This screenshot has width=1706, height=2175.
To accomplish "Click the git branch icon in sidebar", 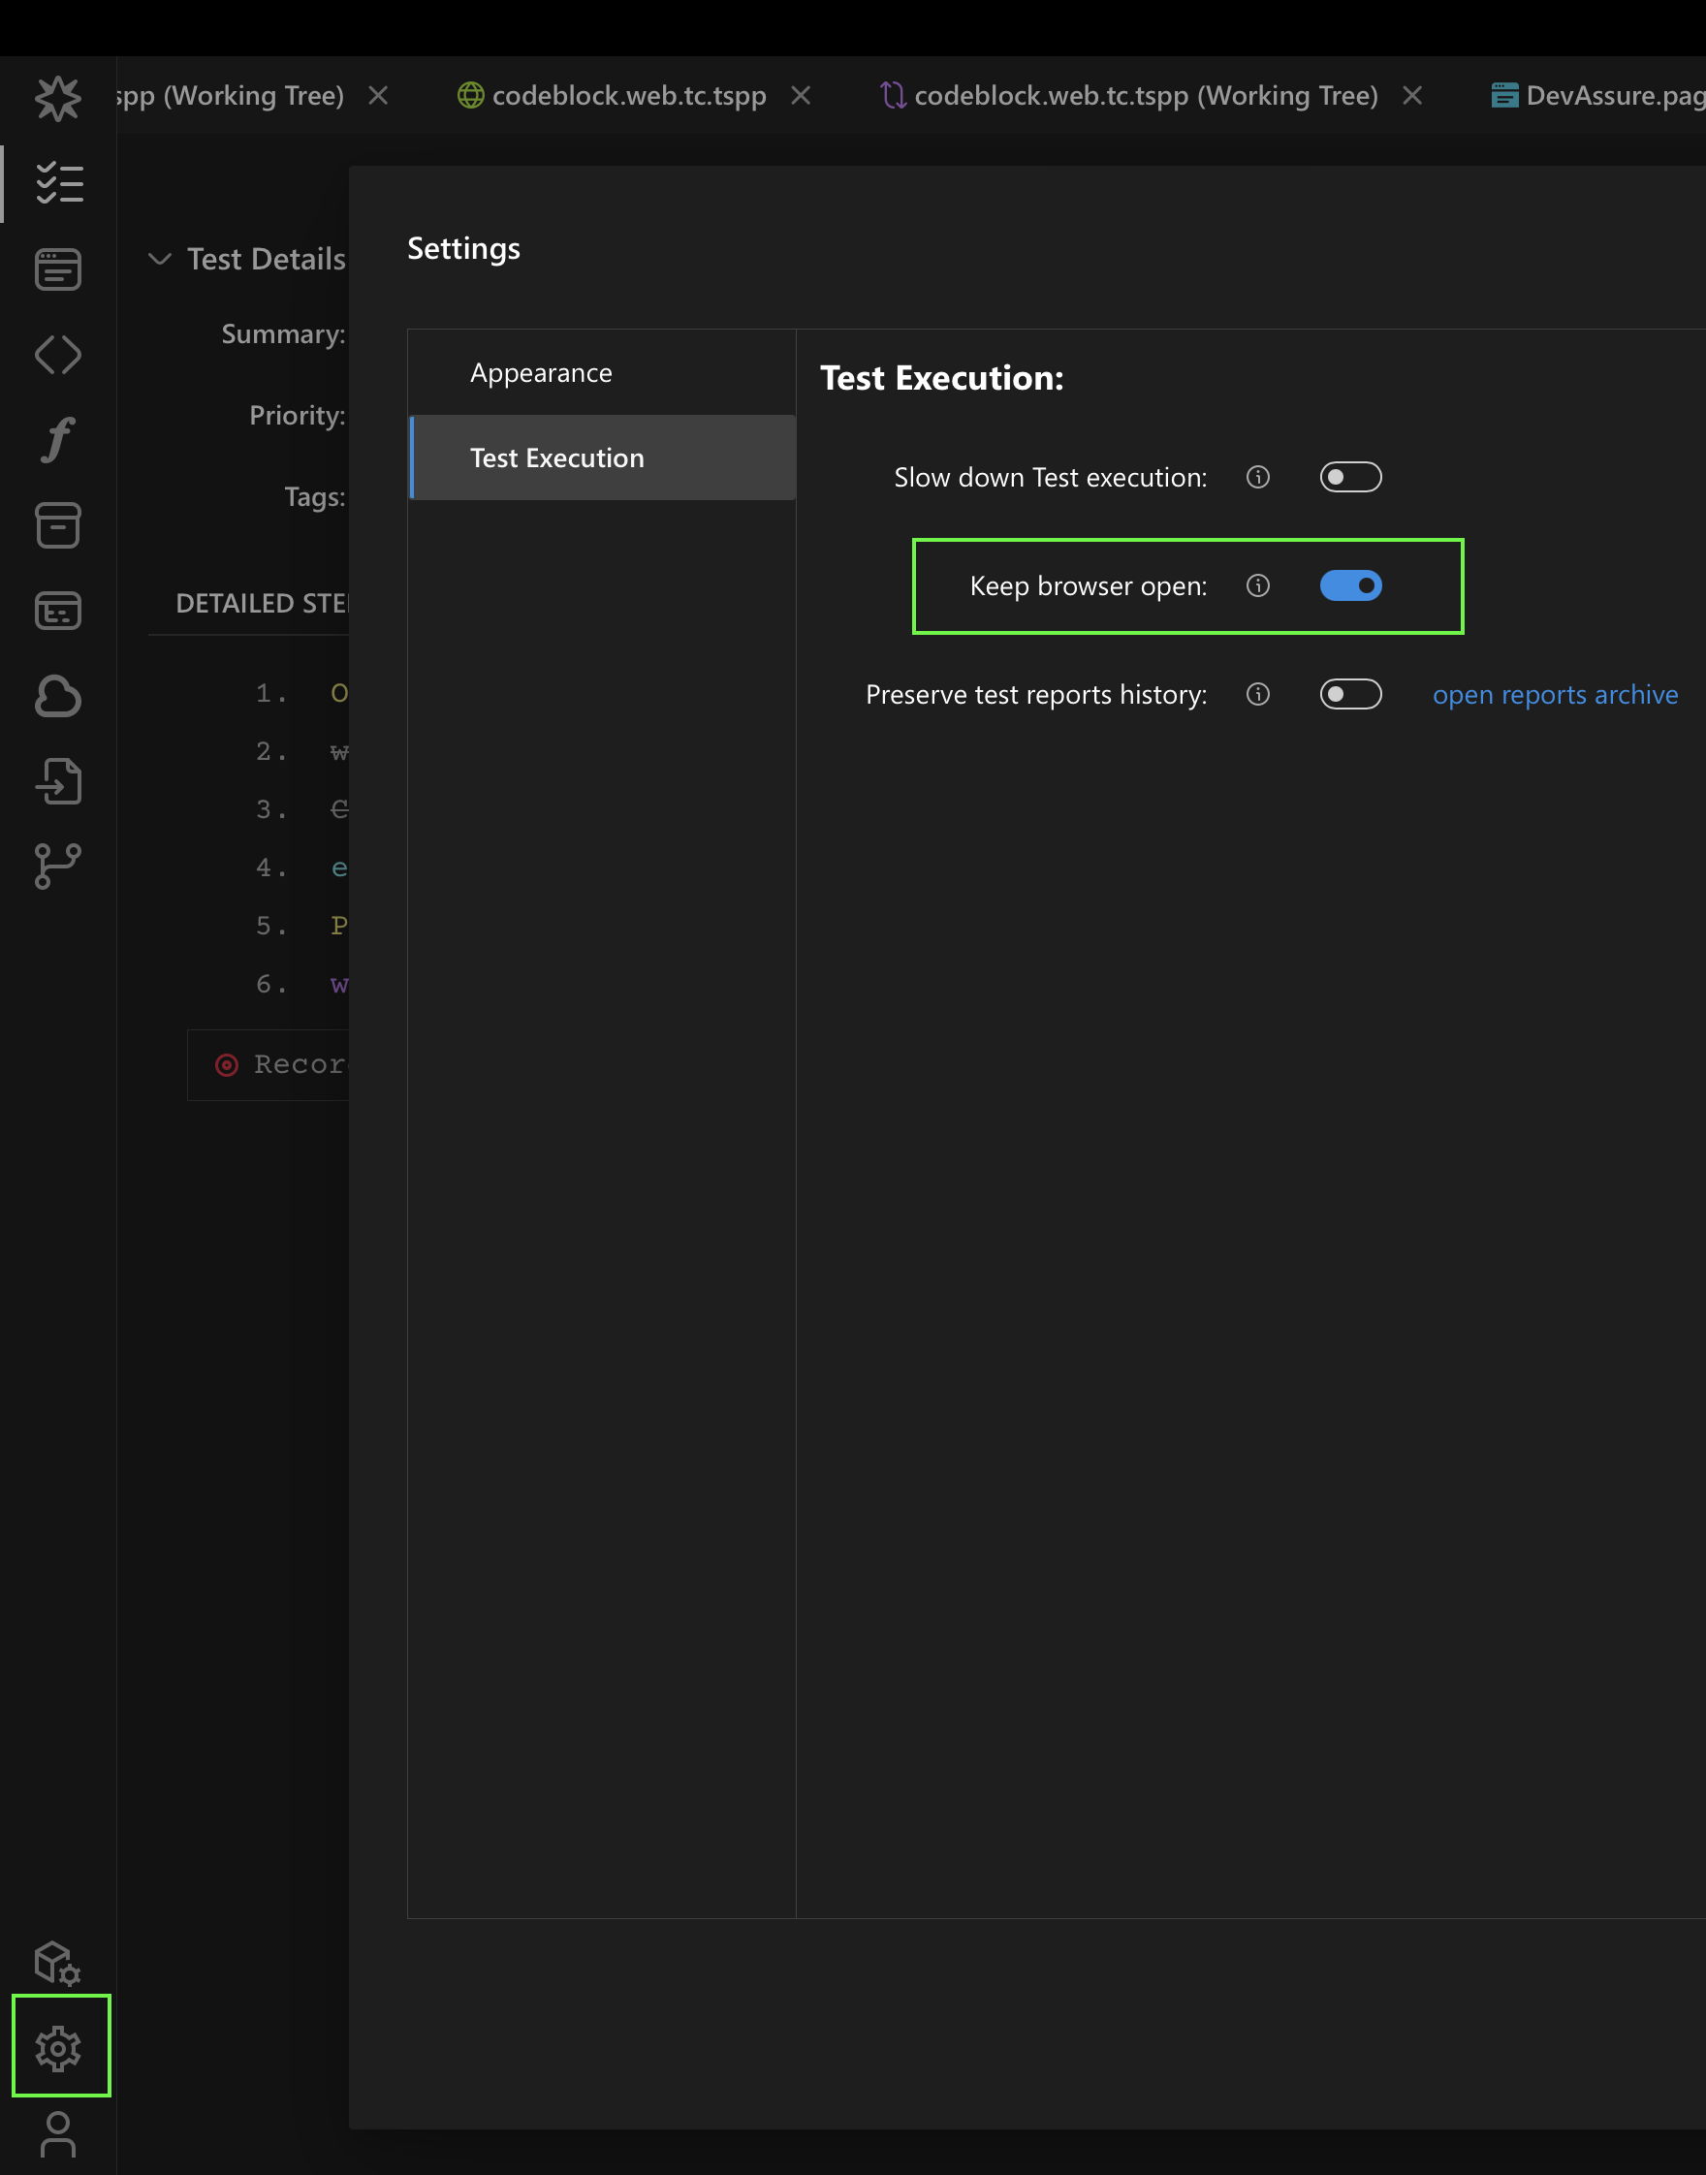I will [x=58, y=866].
